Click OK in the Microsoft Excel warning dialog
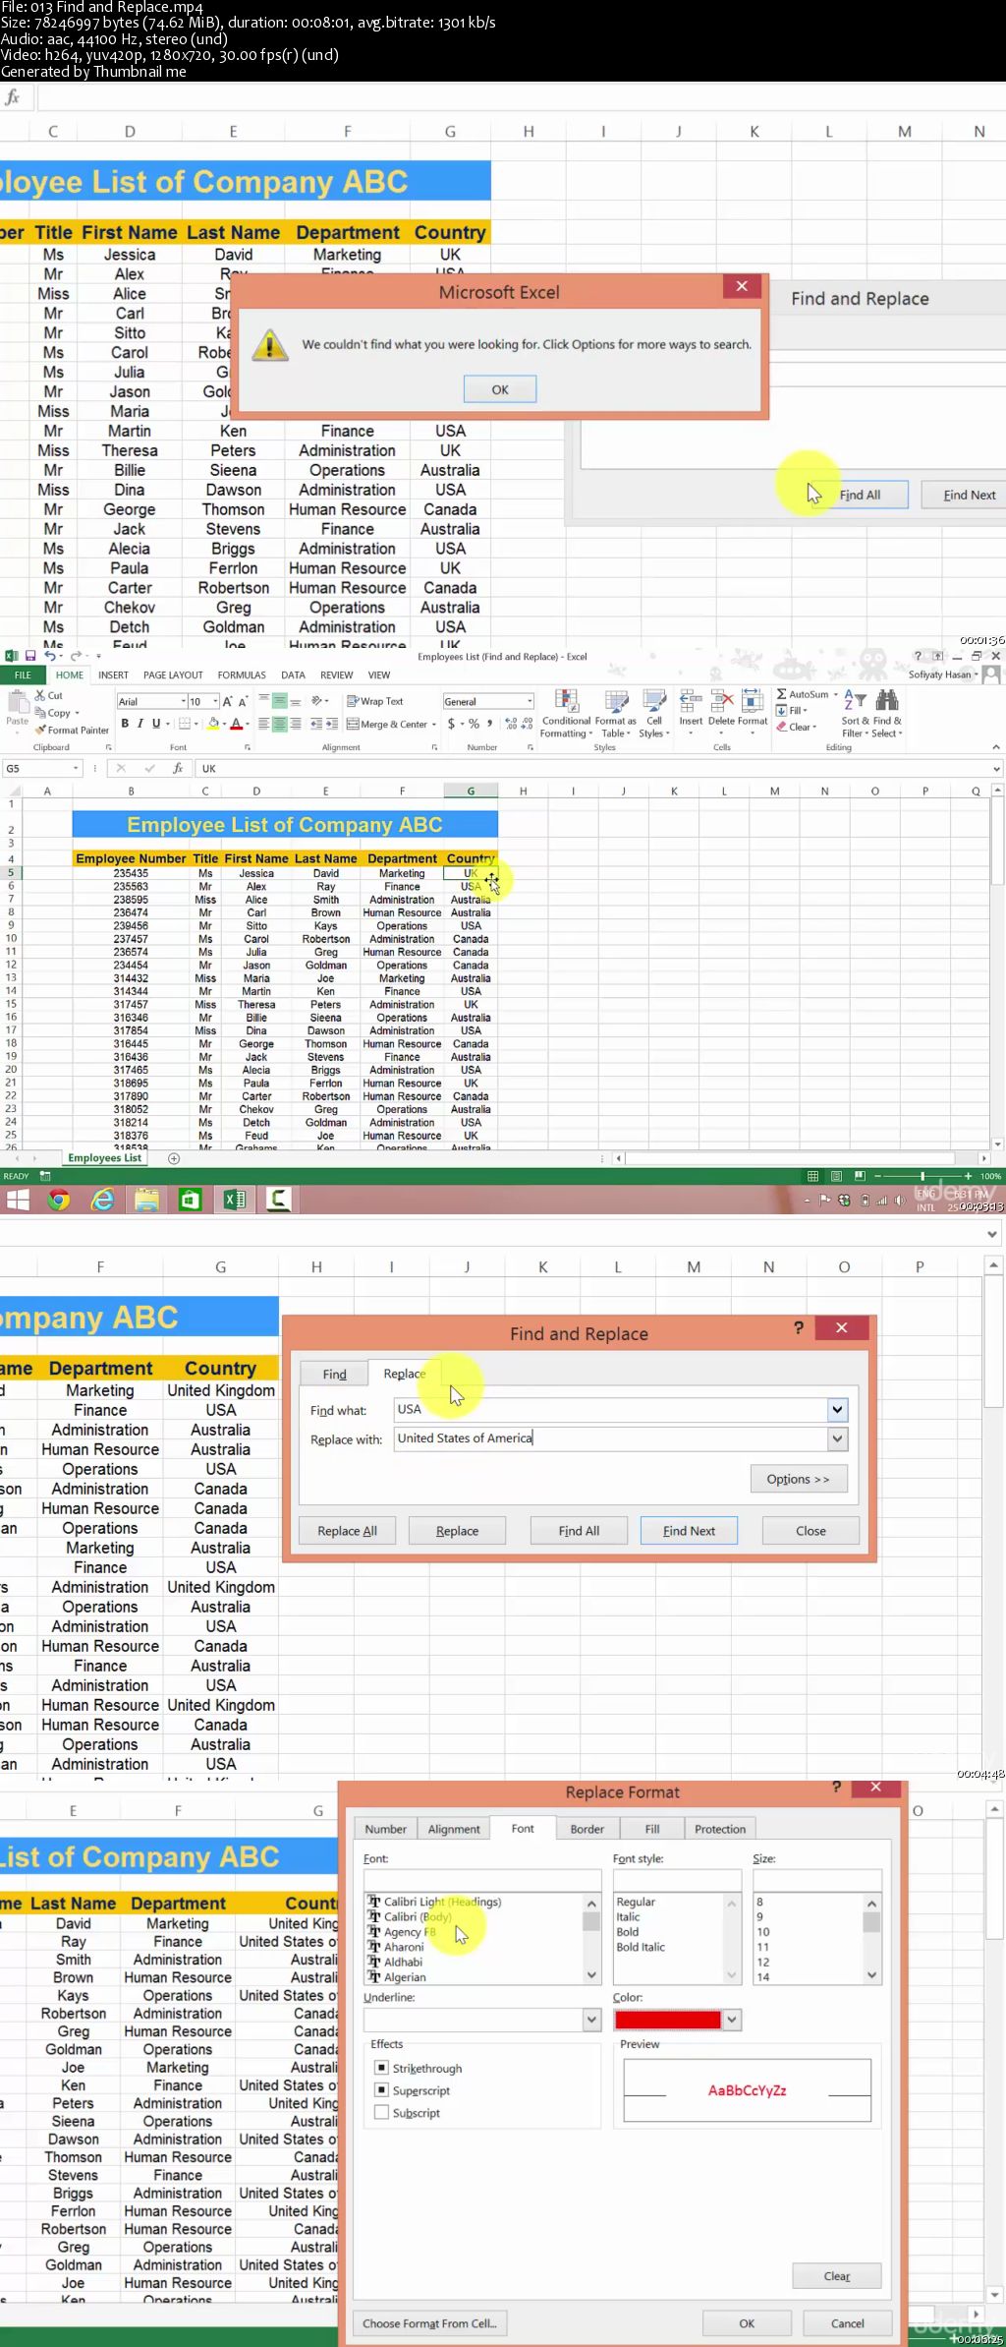Screen dimensions: 1006x2347 click(x=500, y=389)
